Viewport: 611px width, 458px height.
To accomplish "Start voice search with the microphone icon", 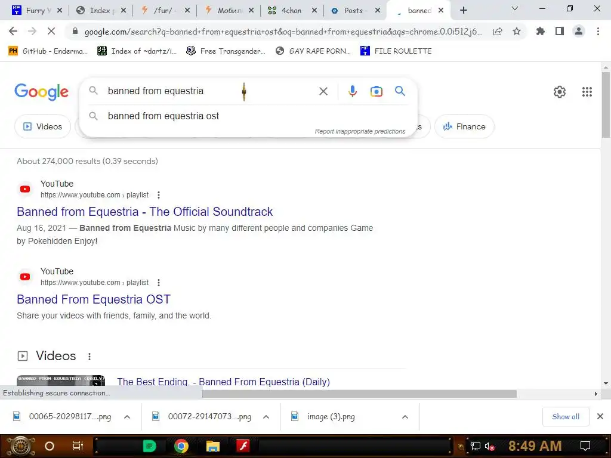I will tap(352, 91).
